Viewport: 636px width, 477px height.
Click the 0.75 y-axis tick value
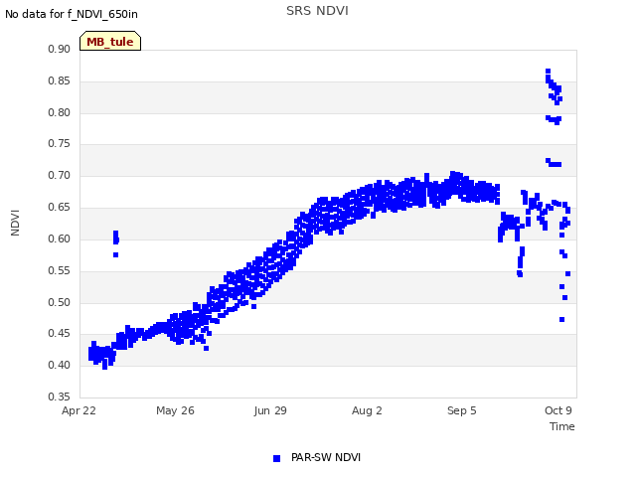click(x=60, y=143)
